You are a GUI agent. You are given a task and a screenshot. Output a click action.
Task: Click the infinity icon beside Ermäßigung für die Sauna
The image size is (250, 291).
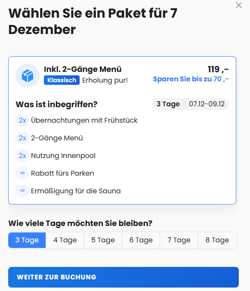point(22,191)
